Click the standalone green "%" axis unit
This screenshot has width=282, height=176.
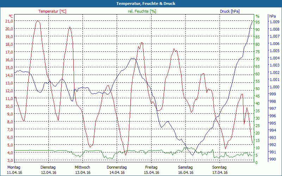pyautogui.click(x=257, y=16)
